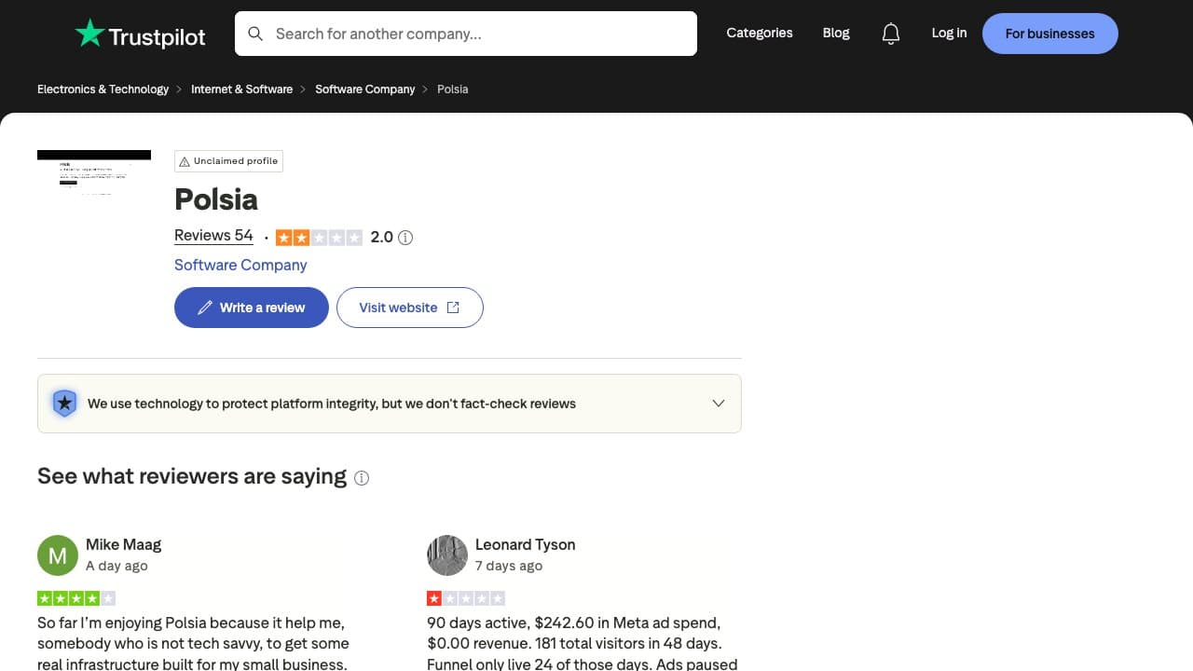This screenshot has width=1193, height=671.
Task: Click the 2.0 score number
Action: click(x=382, y=238)
